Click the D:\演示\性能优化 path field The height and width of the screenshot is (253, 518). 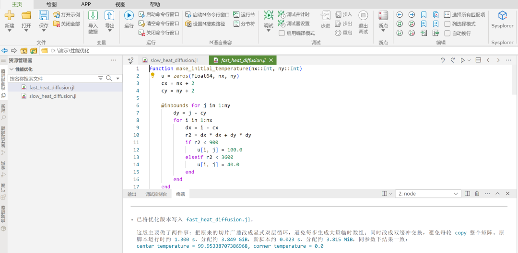[279, 51]
